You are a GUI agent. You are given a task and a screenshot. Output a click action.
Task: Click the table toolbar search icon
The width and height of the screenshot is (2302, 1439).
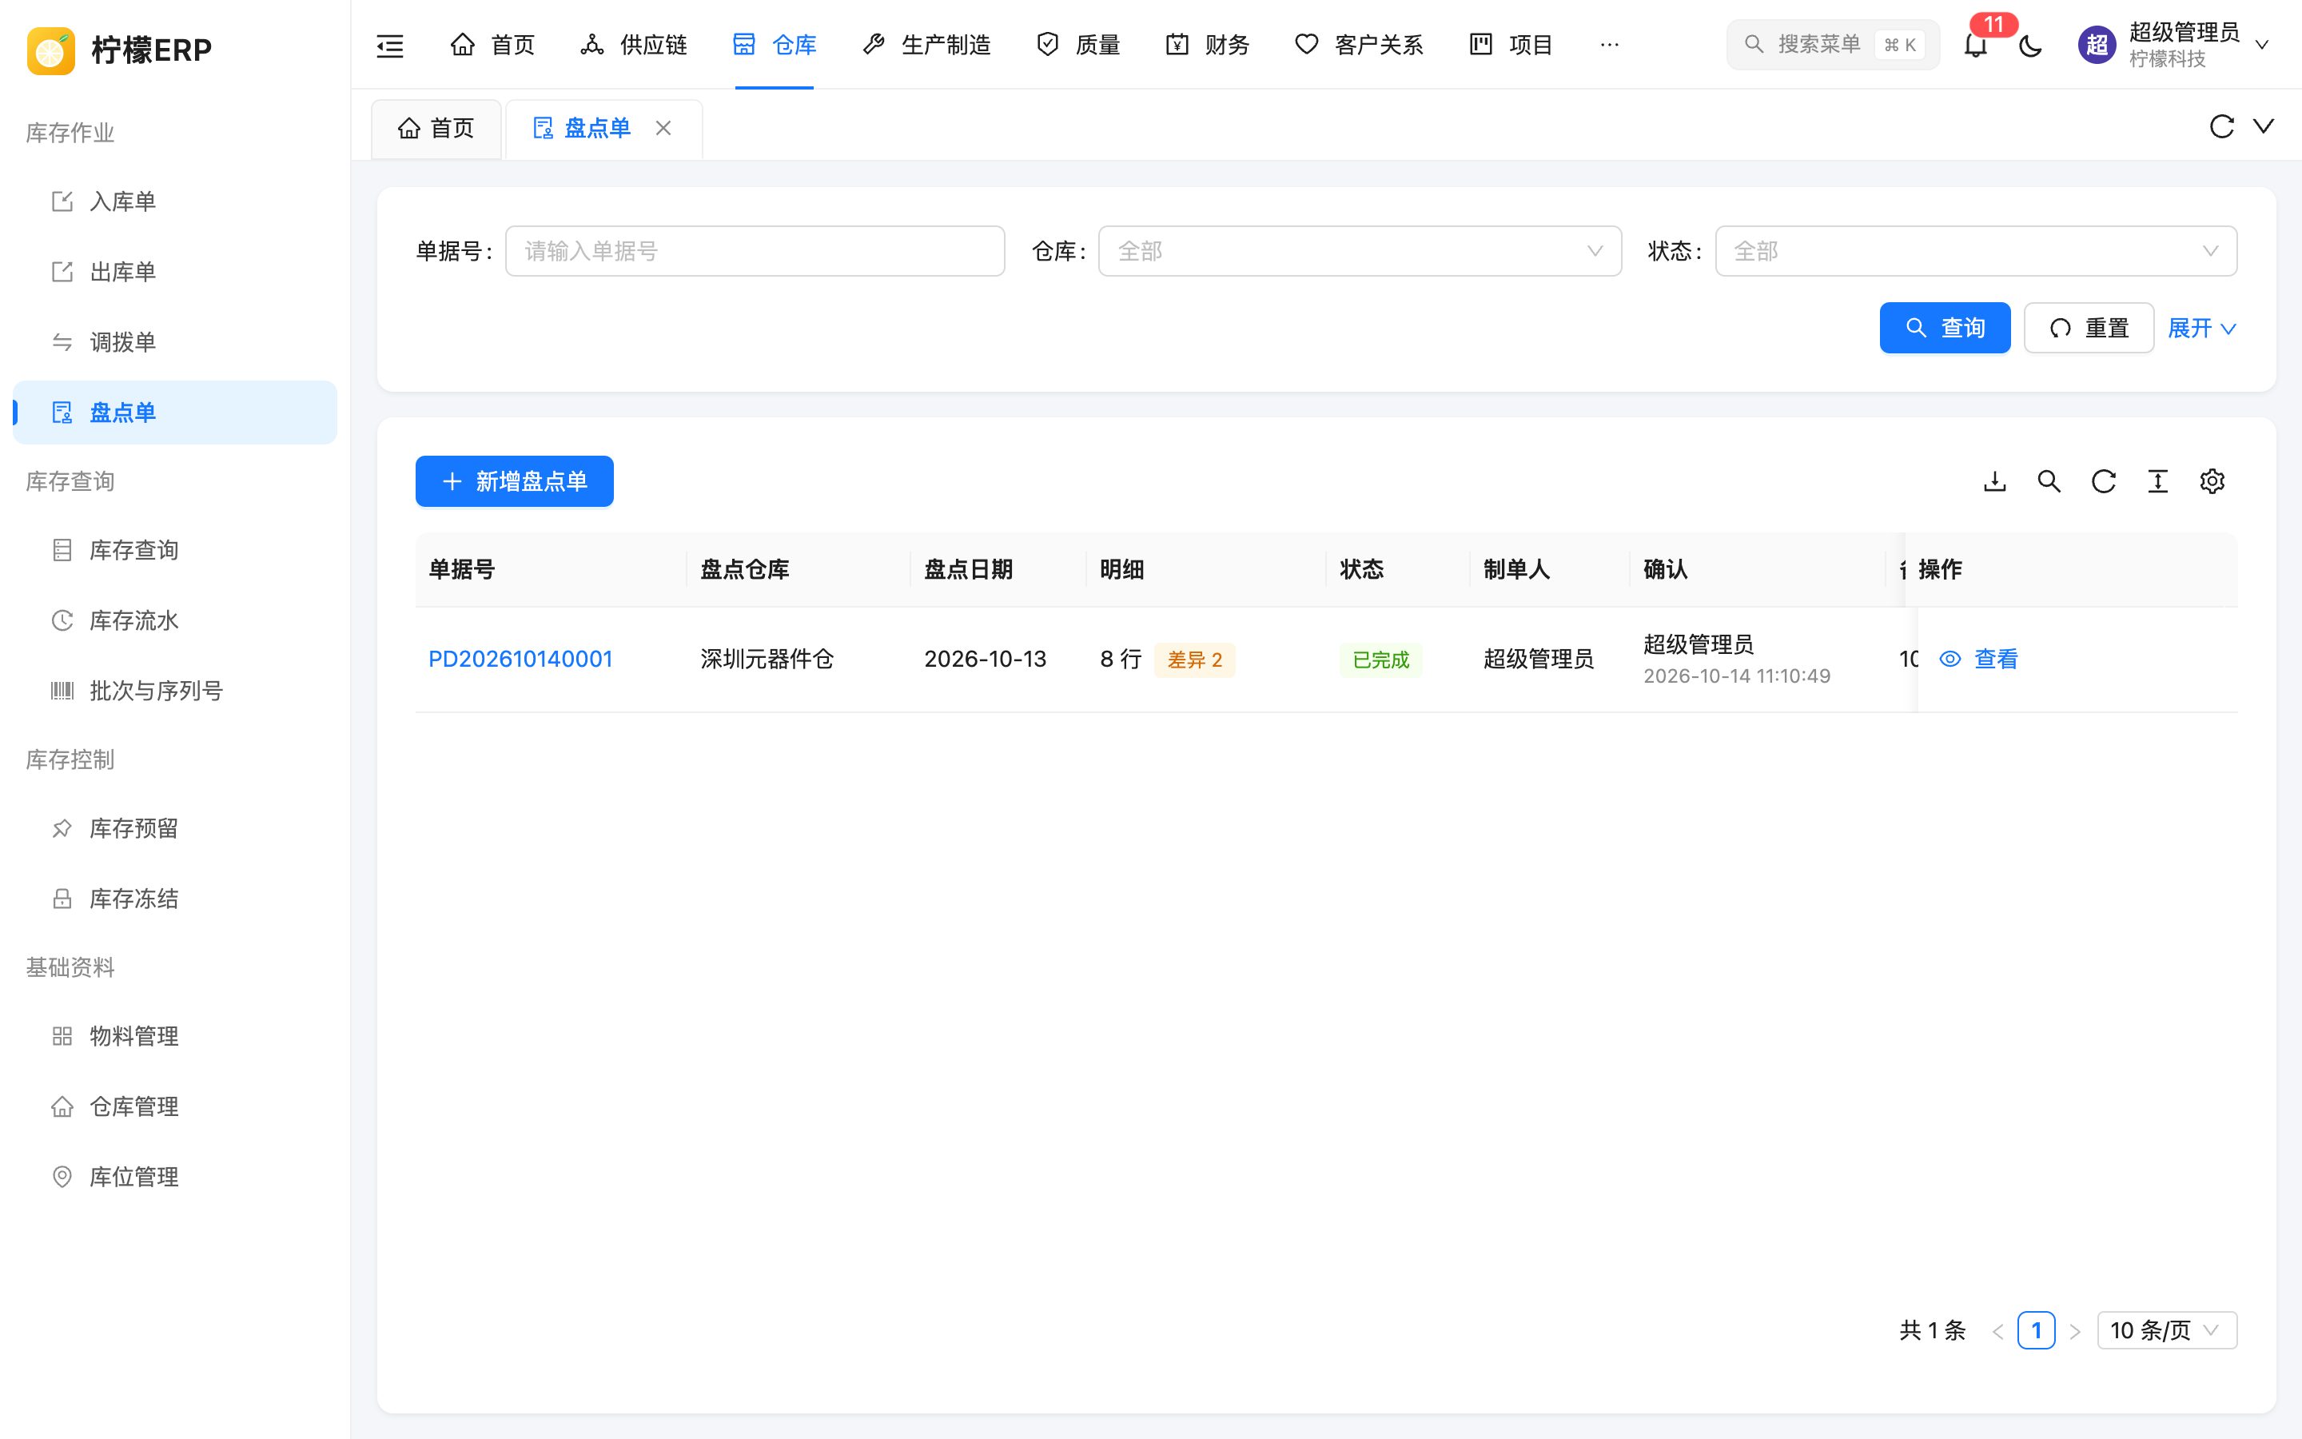[2049, 481]
